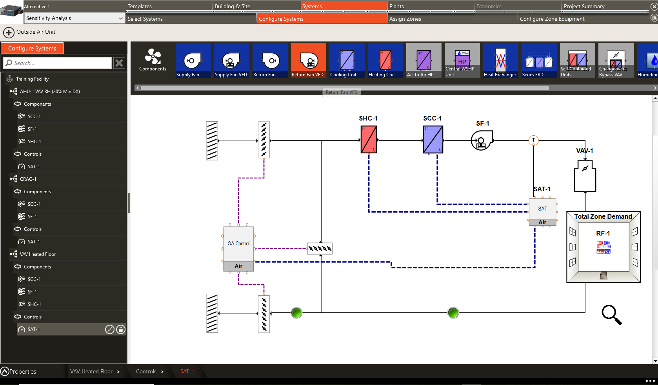Click the Configure Systems panel button

[x=32, y=49]
